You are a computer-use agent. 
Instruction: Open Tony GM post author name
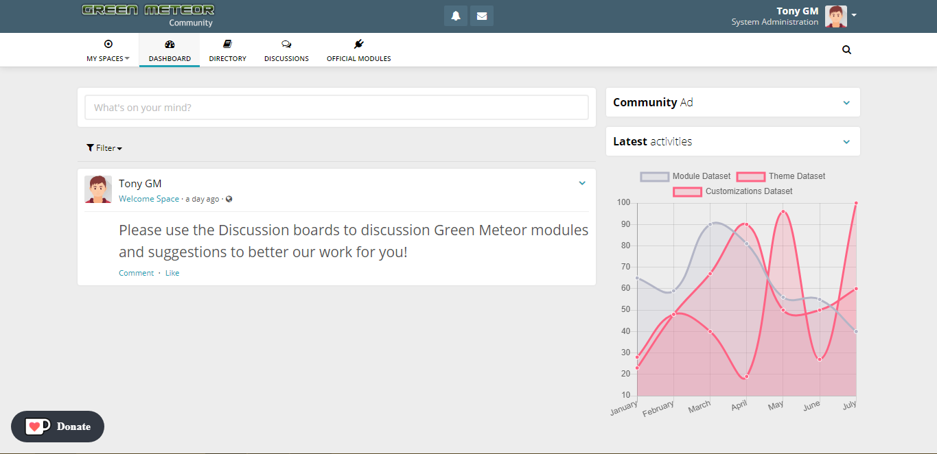(140, 184)
